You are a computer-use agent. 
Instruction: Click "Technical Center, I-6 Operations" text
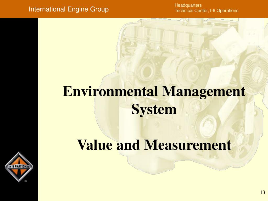(206, 11)
